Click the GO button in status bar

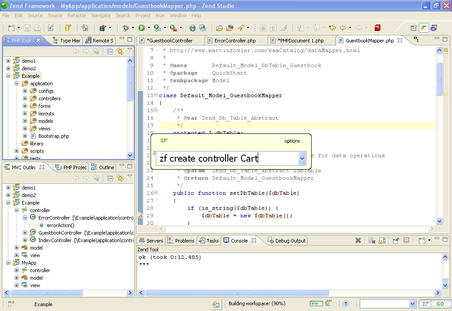point(440,304)
